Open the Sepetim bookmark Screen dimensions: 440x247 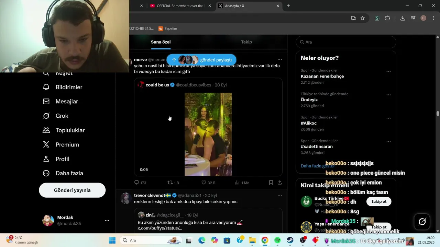[x=168, y=28]
